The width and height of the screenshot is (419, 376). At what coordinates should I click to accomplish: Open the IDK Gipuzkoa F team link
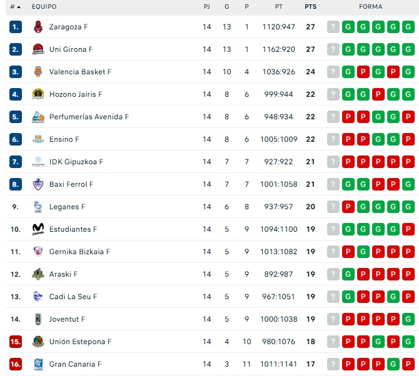click(76, 162)
